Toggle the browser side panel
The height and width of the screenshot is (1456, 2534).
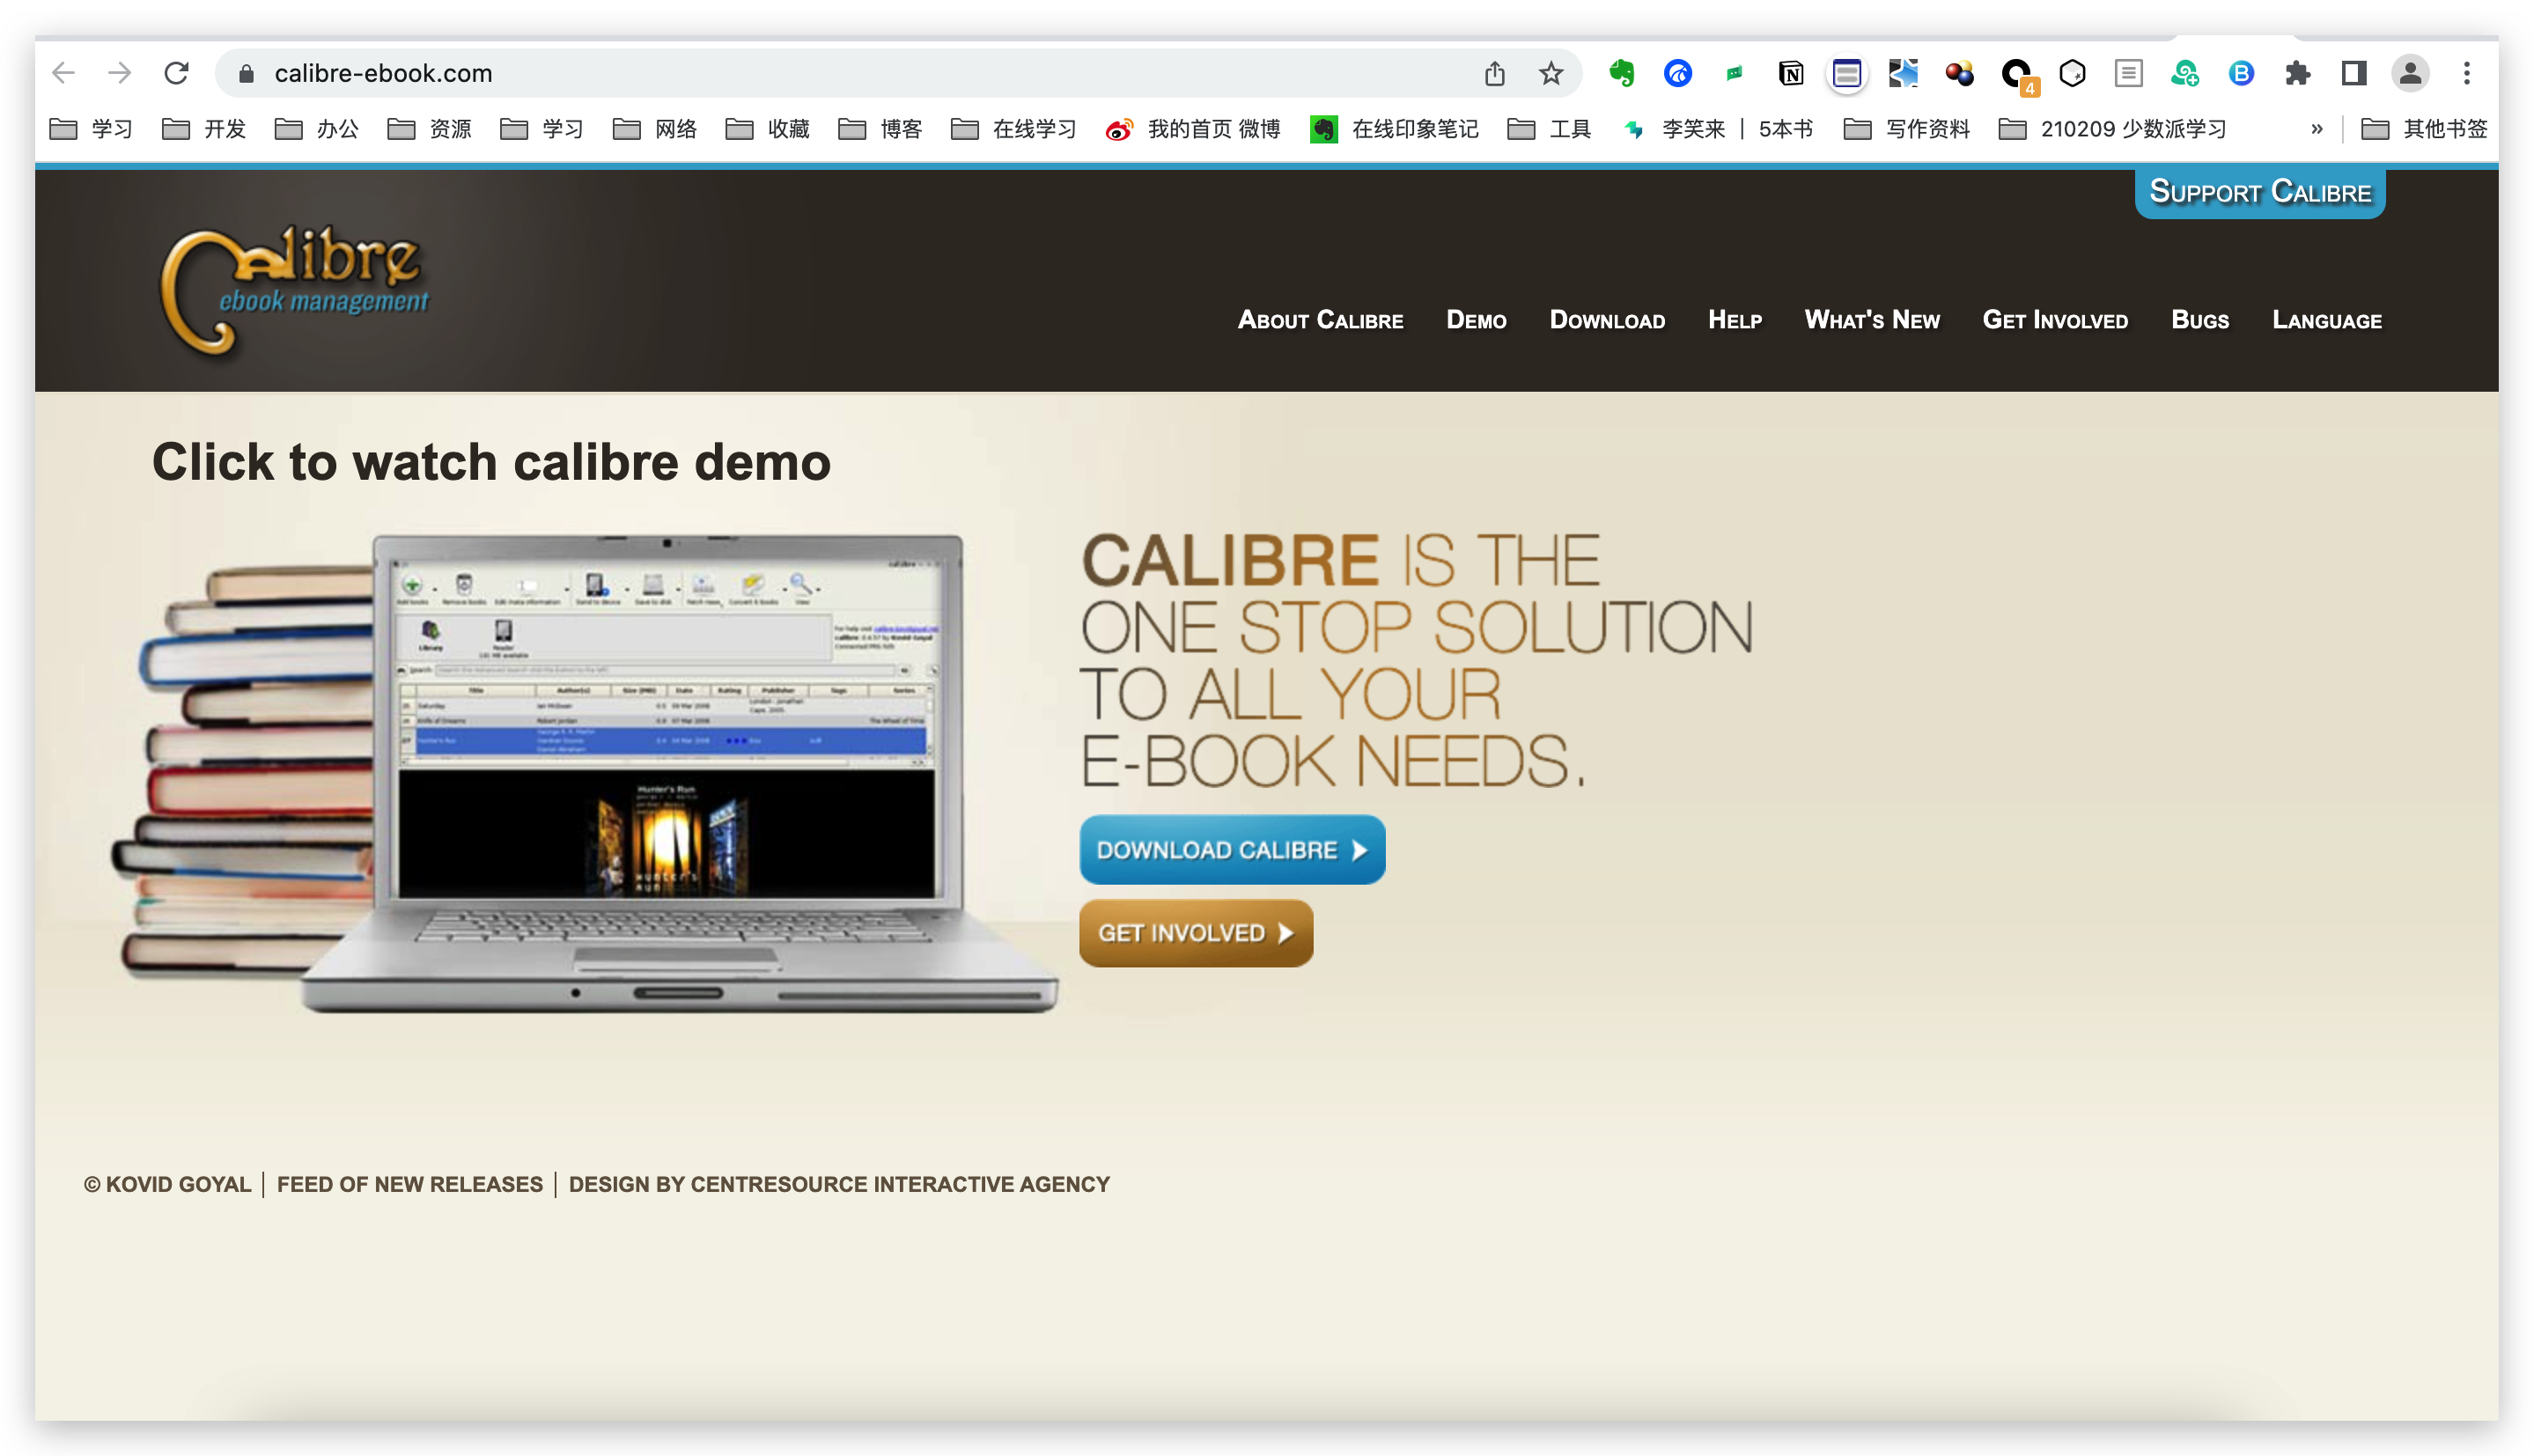pyautogui.click(x=2353, y=73)
